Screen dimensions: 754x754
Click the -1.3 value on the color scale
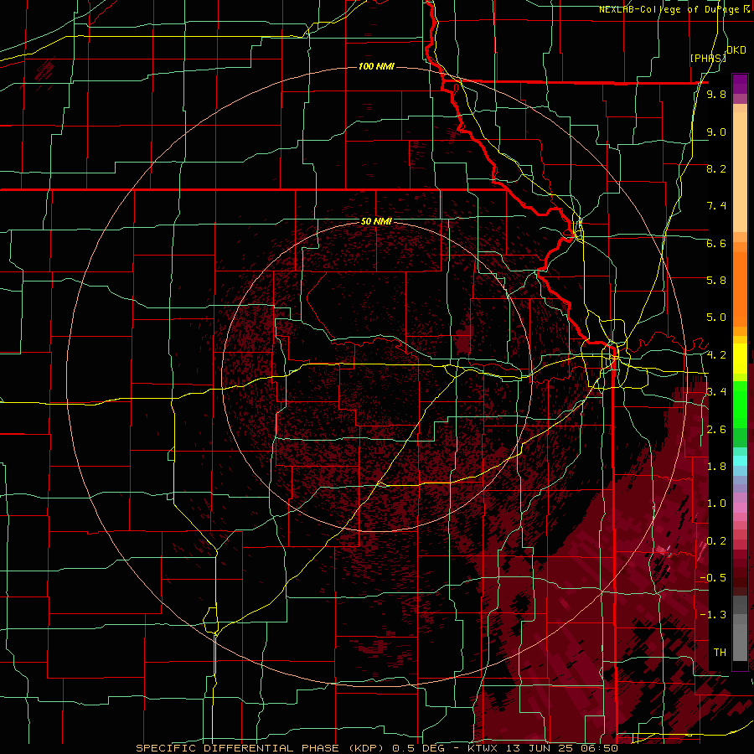pos(713,615)
